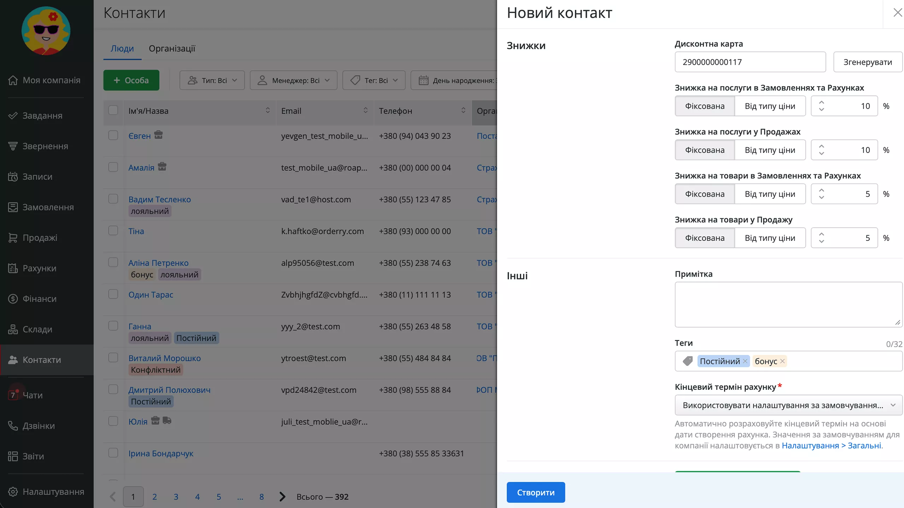Open Finance via the dollar sidebar icon
The width and height of the screenshot is (904, 508).
click(x=13, y=299)
